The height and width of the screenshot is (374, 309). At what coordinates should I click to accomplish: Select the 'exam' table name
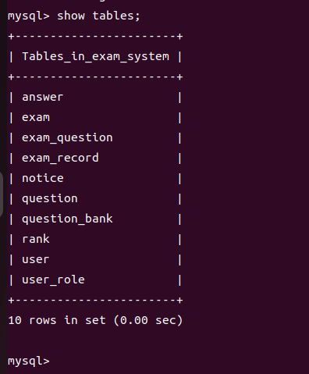(36, 117)
